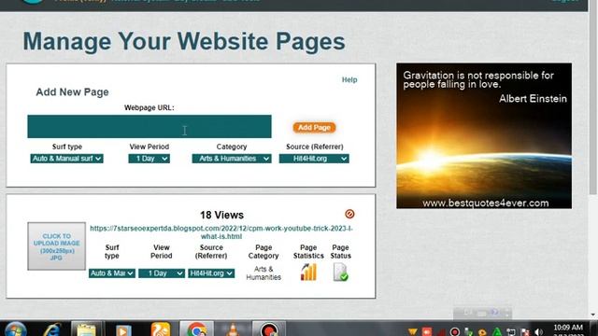This screenshot has width=598, height=336.
Task: Click the green triangle system tray icon
Action: [x=496, y=332]
